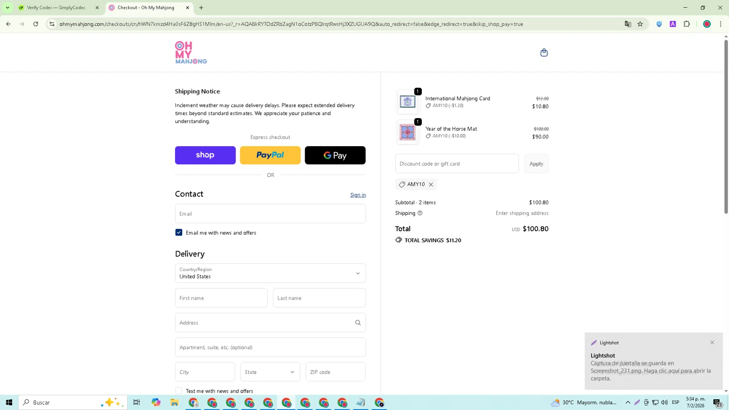Click the AMY10 (-$10.00) discount label
Screen dimensions: 729x410
[x=449, y=136]
